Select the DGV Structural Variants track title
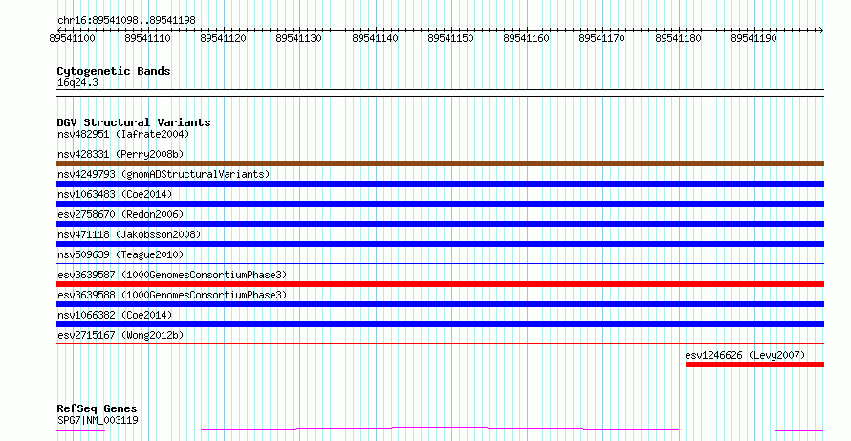Viewport: 851px width, 441px height. pos(134,122)
